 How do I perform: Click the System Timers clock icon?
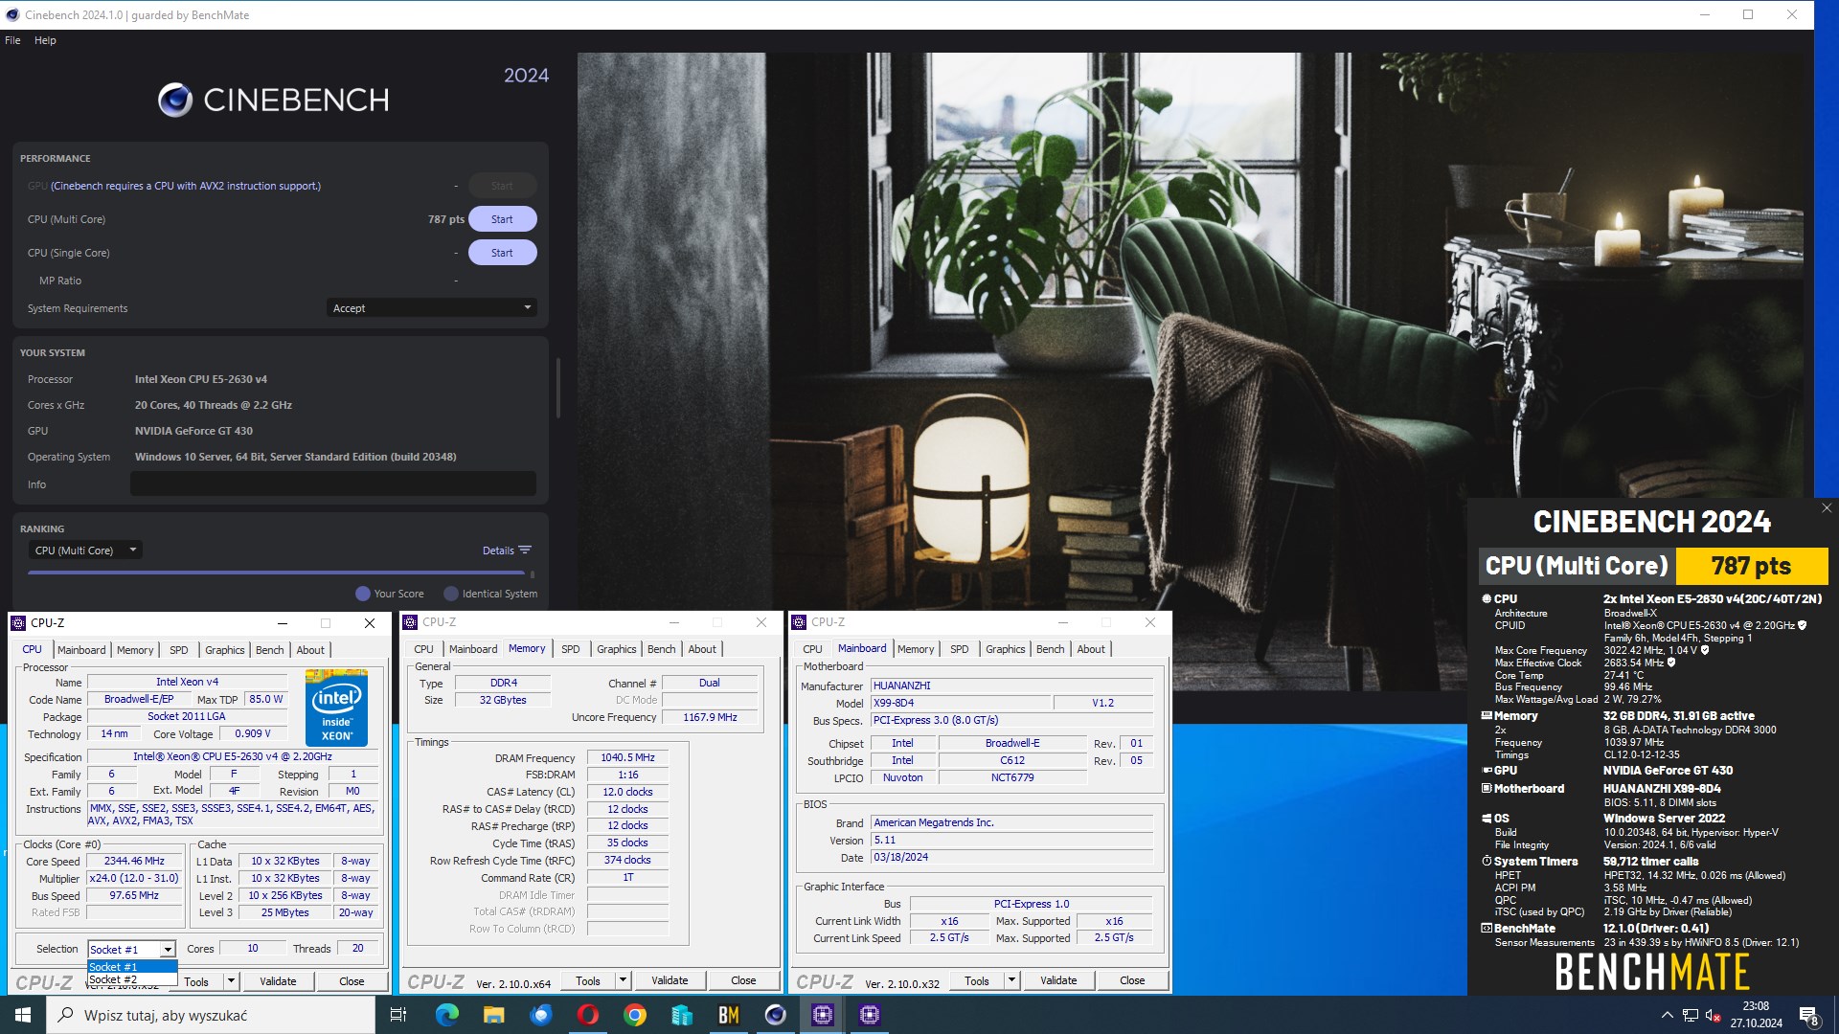(x=1487, y=862)
